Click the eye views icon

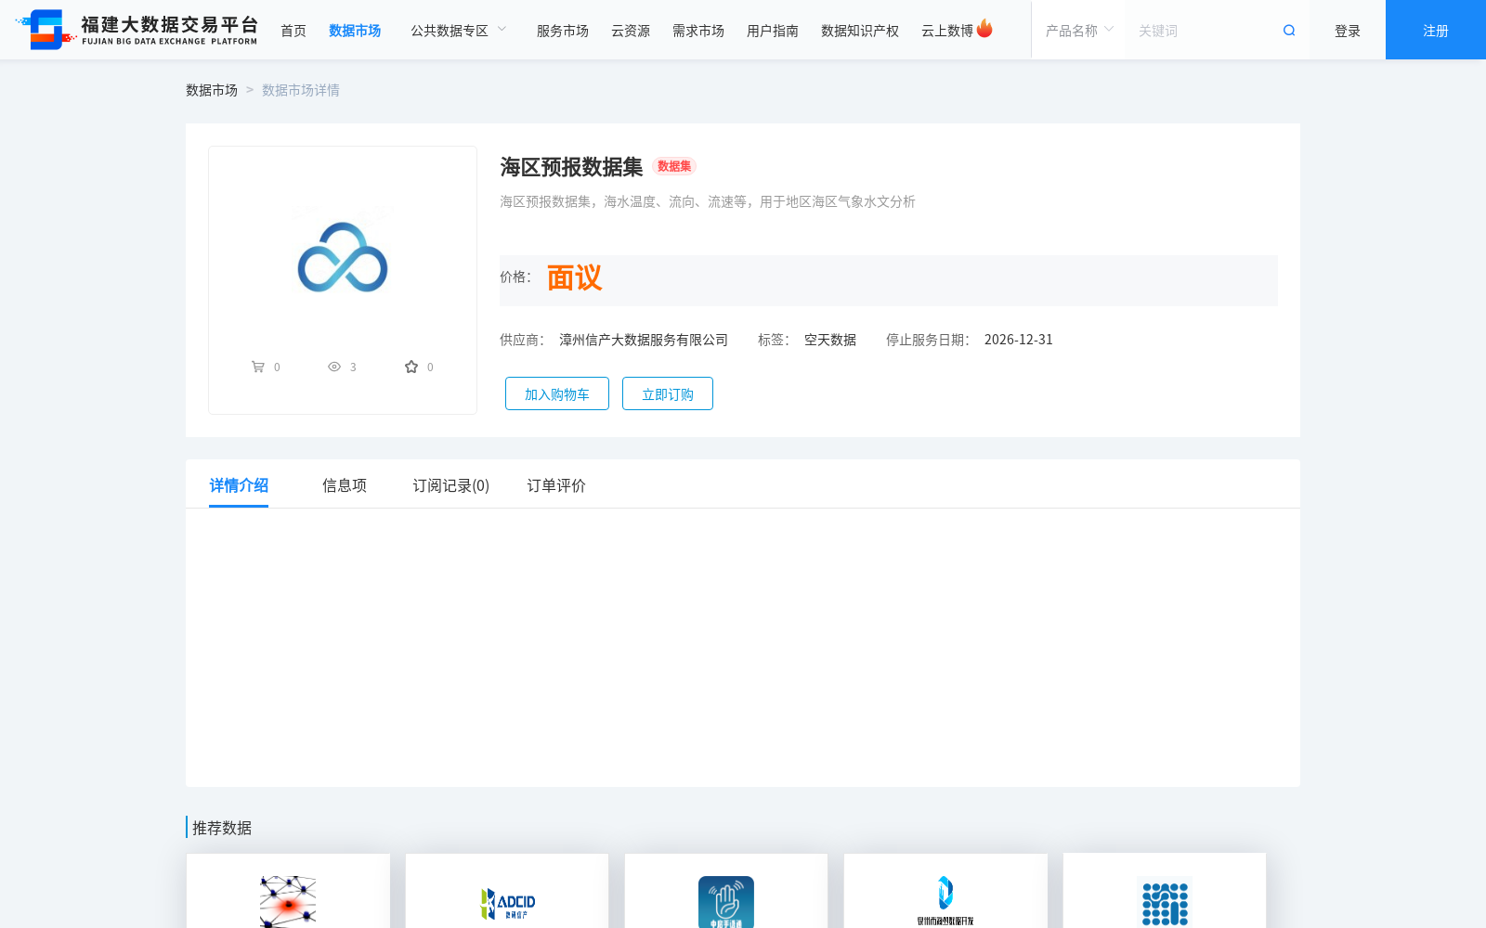(334, 367)
